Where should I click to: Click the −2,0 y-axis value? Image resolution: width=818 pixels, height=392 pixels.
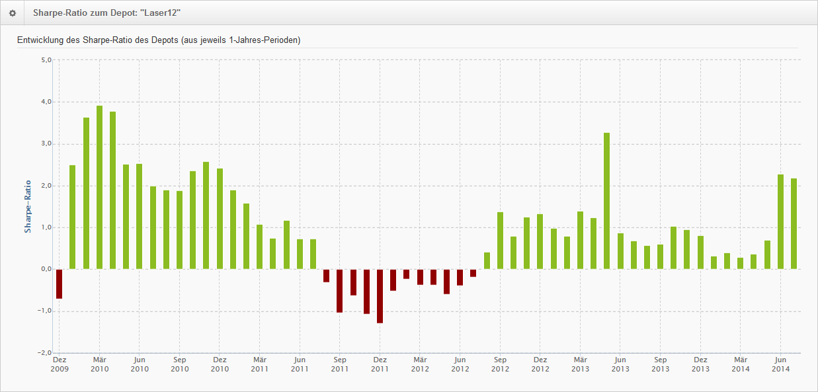(44, 353)
